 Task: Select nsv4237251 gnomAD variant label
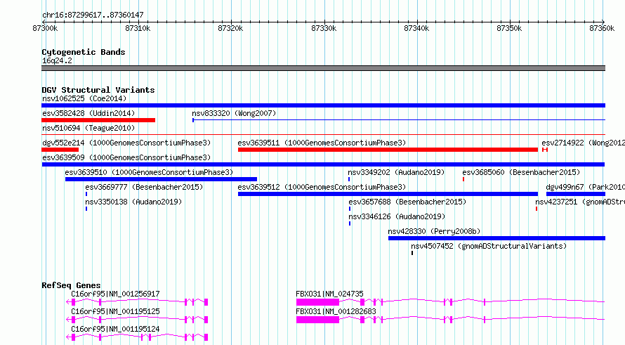[x=580, y=202]
